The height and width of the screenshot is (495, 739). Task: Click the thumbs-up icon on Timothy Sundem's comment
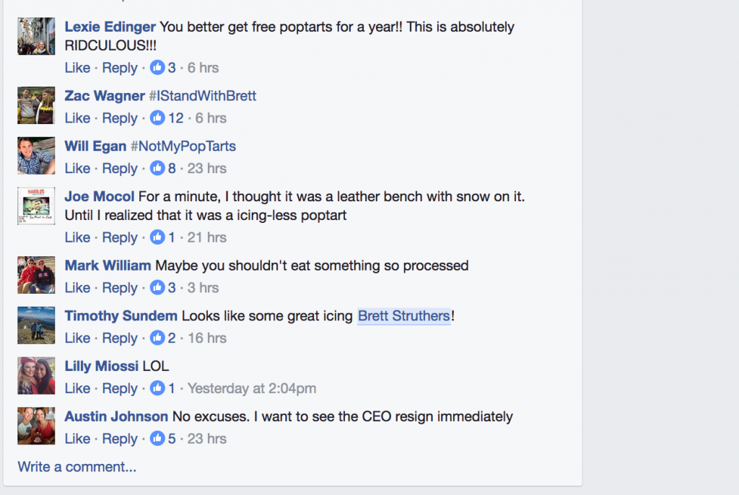click(157, 338)
